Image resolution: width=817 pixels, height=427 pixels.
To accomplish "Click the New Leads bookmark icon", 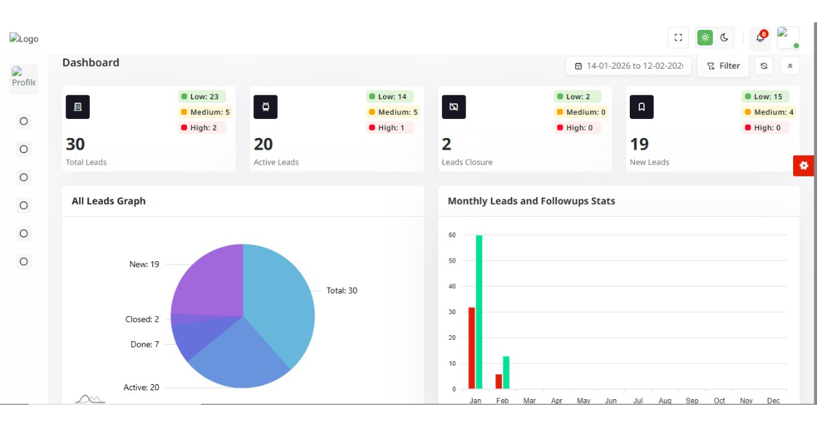I will [641, 107].
